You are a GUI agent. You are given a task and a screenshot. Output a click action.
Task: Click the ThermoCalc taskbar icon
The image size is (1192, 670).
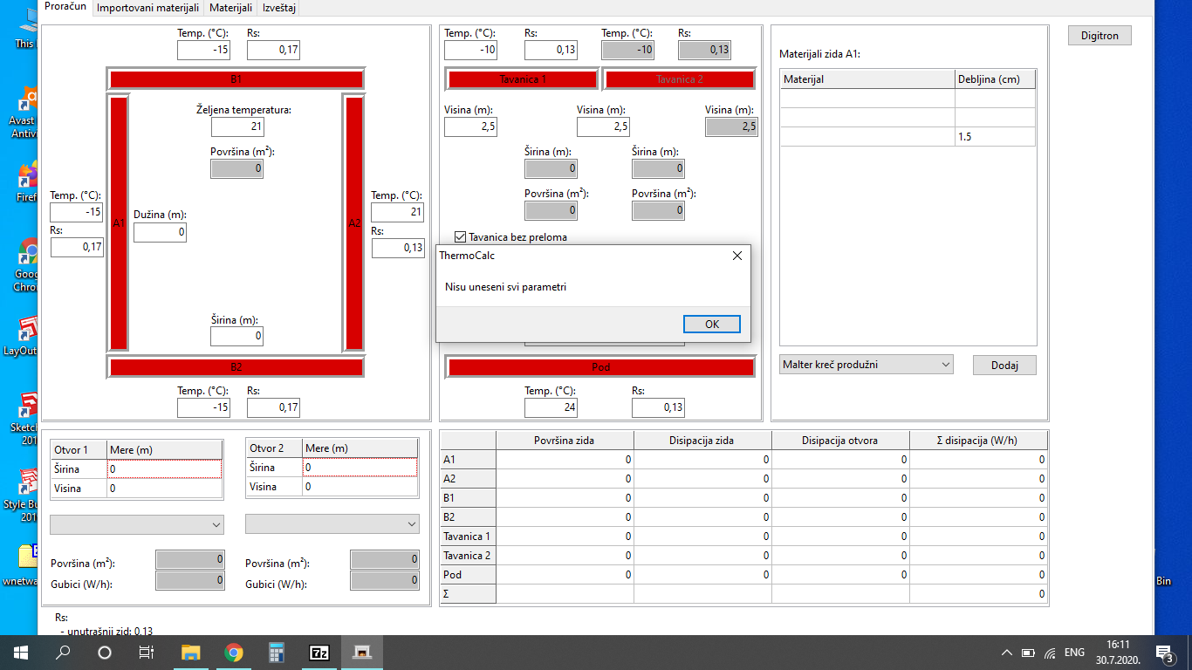point(361,652)
